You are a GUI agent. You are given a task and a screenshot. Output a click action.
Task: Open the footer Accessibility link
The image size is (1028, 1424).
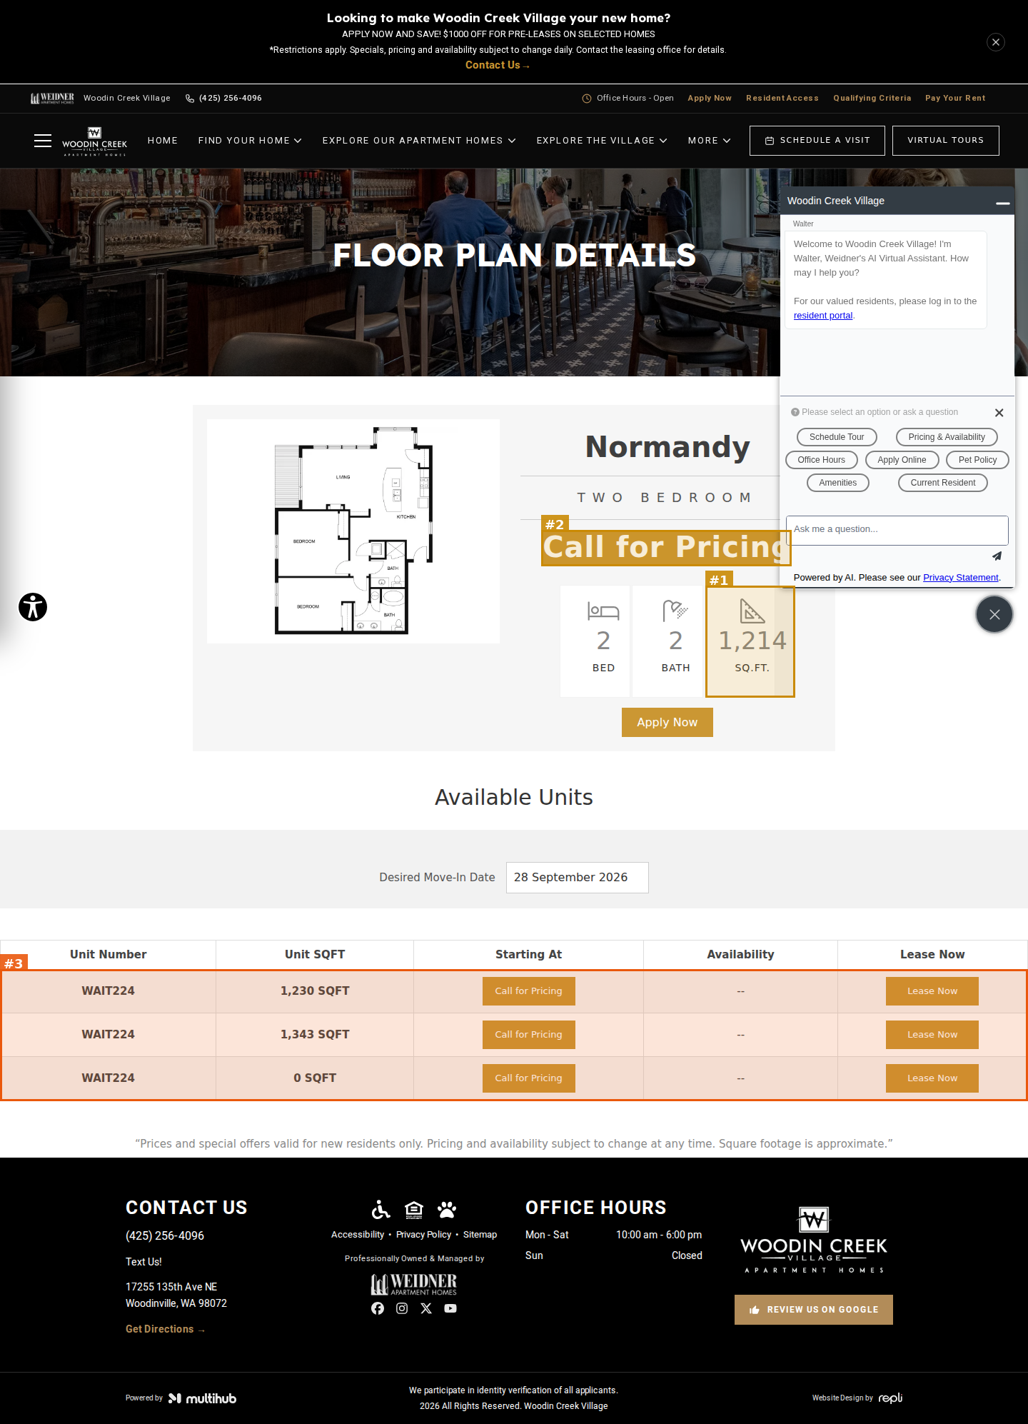click(x=358, y=1235)
